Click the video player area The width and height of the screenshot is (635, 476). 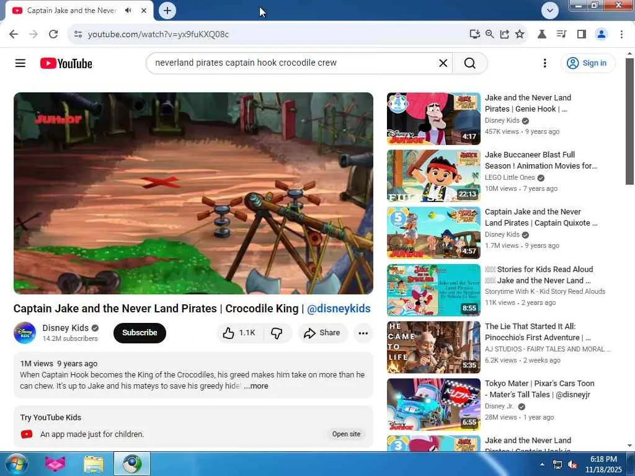click(193, 193)
